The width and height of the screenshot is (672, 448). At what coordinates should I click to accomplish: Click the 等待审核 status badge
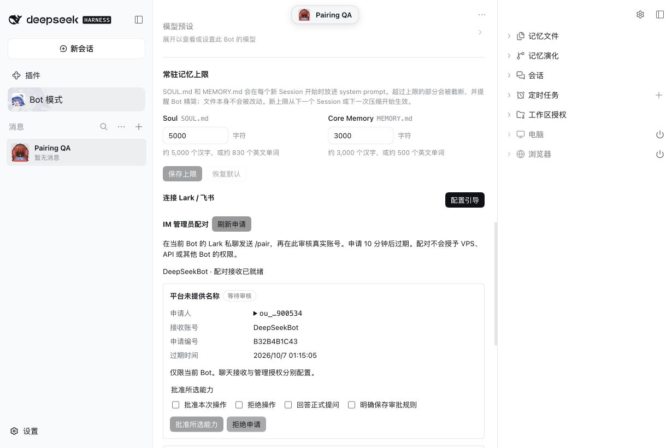[240, 296]
